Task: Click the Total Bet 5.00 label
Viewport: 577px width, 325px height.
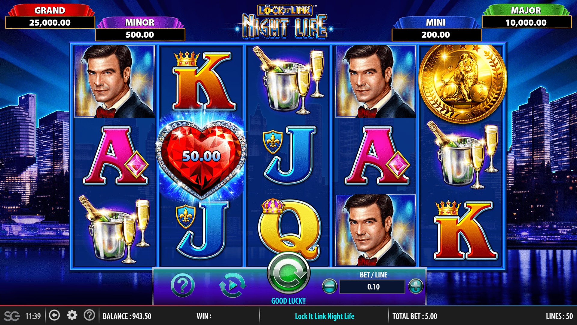Action: [415, 316]
